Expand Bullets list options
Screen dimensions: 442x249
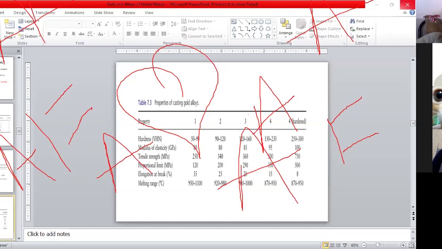134,24
